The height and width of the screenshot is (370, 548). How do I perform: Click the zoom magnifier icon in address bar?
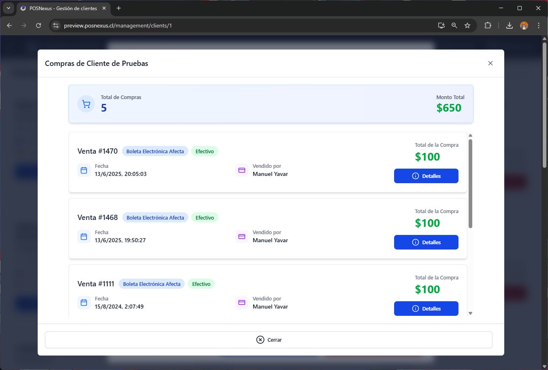pos(454,25)
